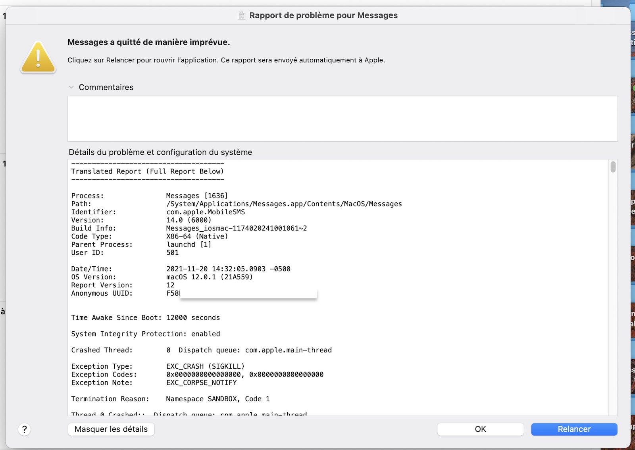635x450 pixels.
Task: Hide details with Masquer les détails
Action: pyautogui.click(x=111, y=429)
